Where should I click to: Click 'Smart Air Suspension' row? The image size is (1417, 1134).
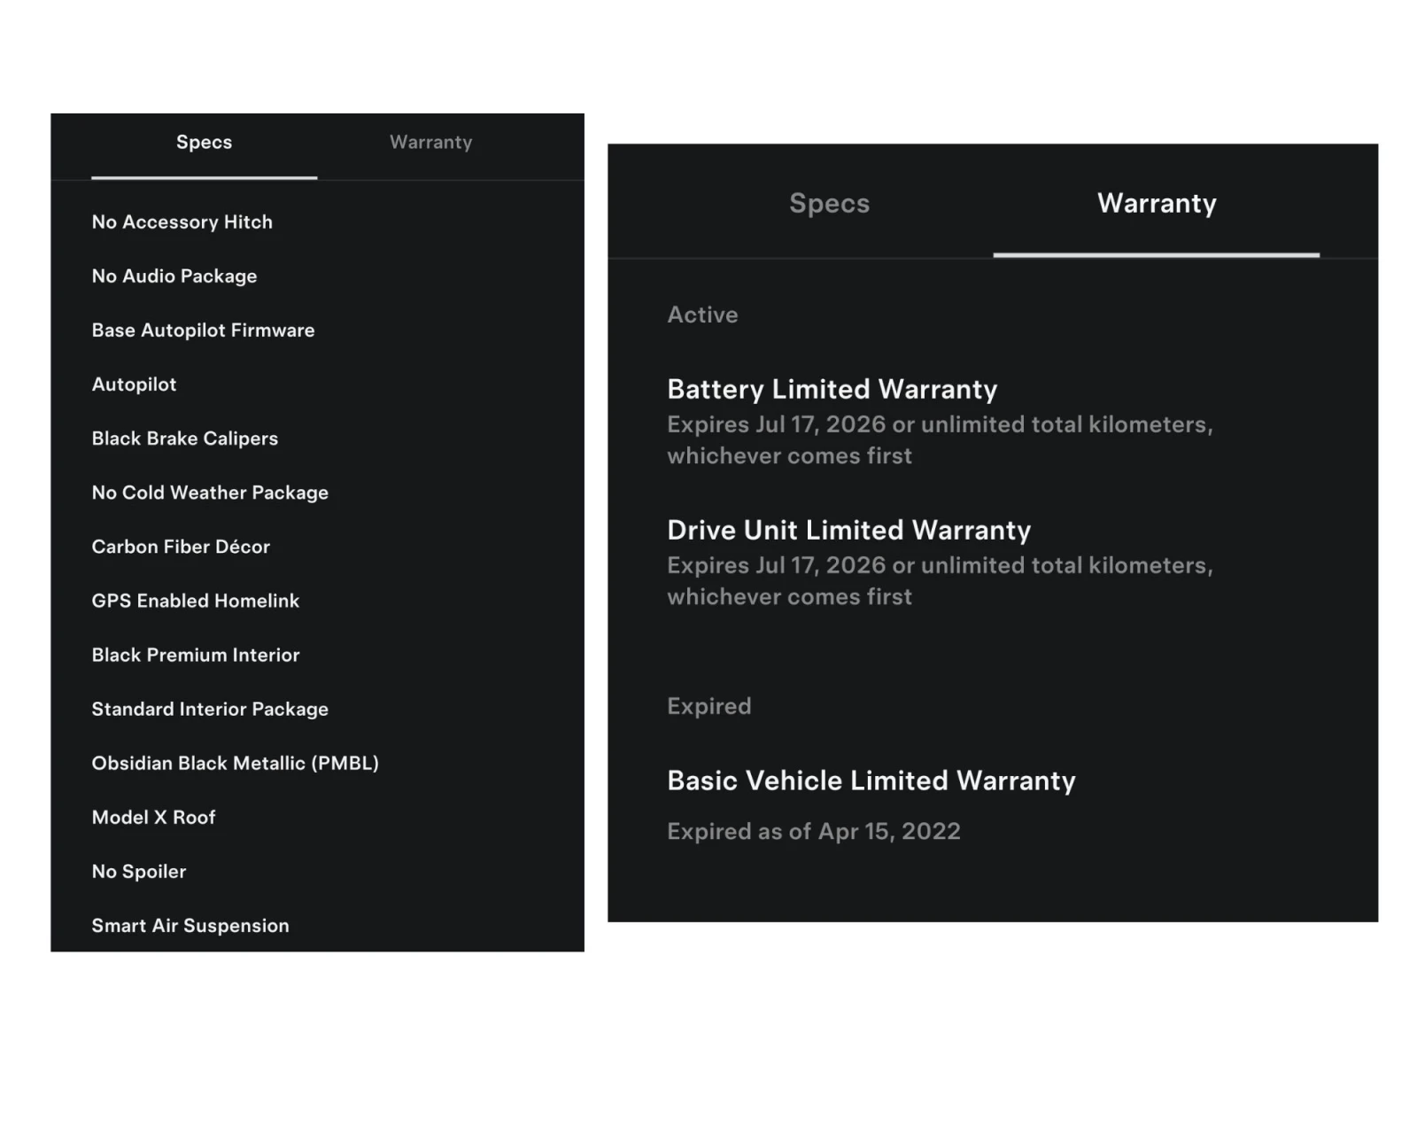pyautogui.click(x=190, y=925)
